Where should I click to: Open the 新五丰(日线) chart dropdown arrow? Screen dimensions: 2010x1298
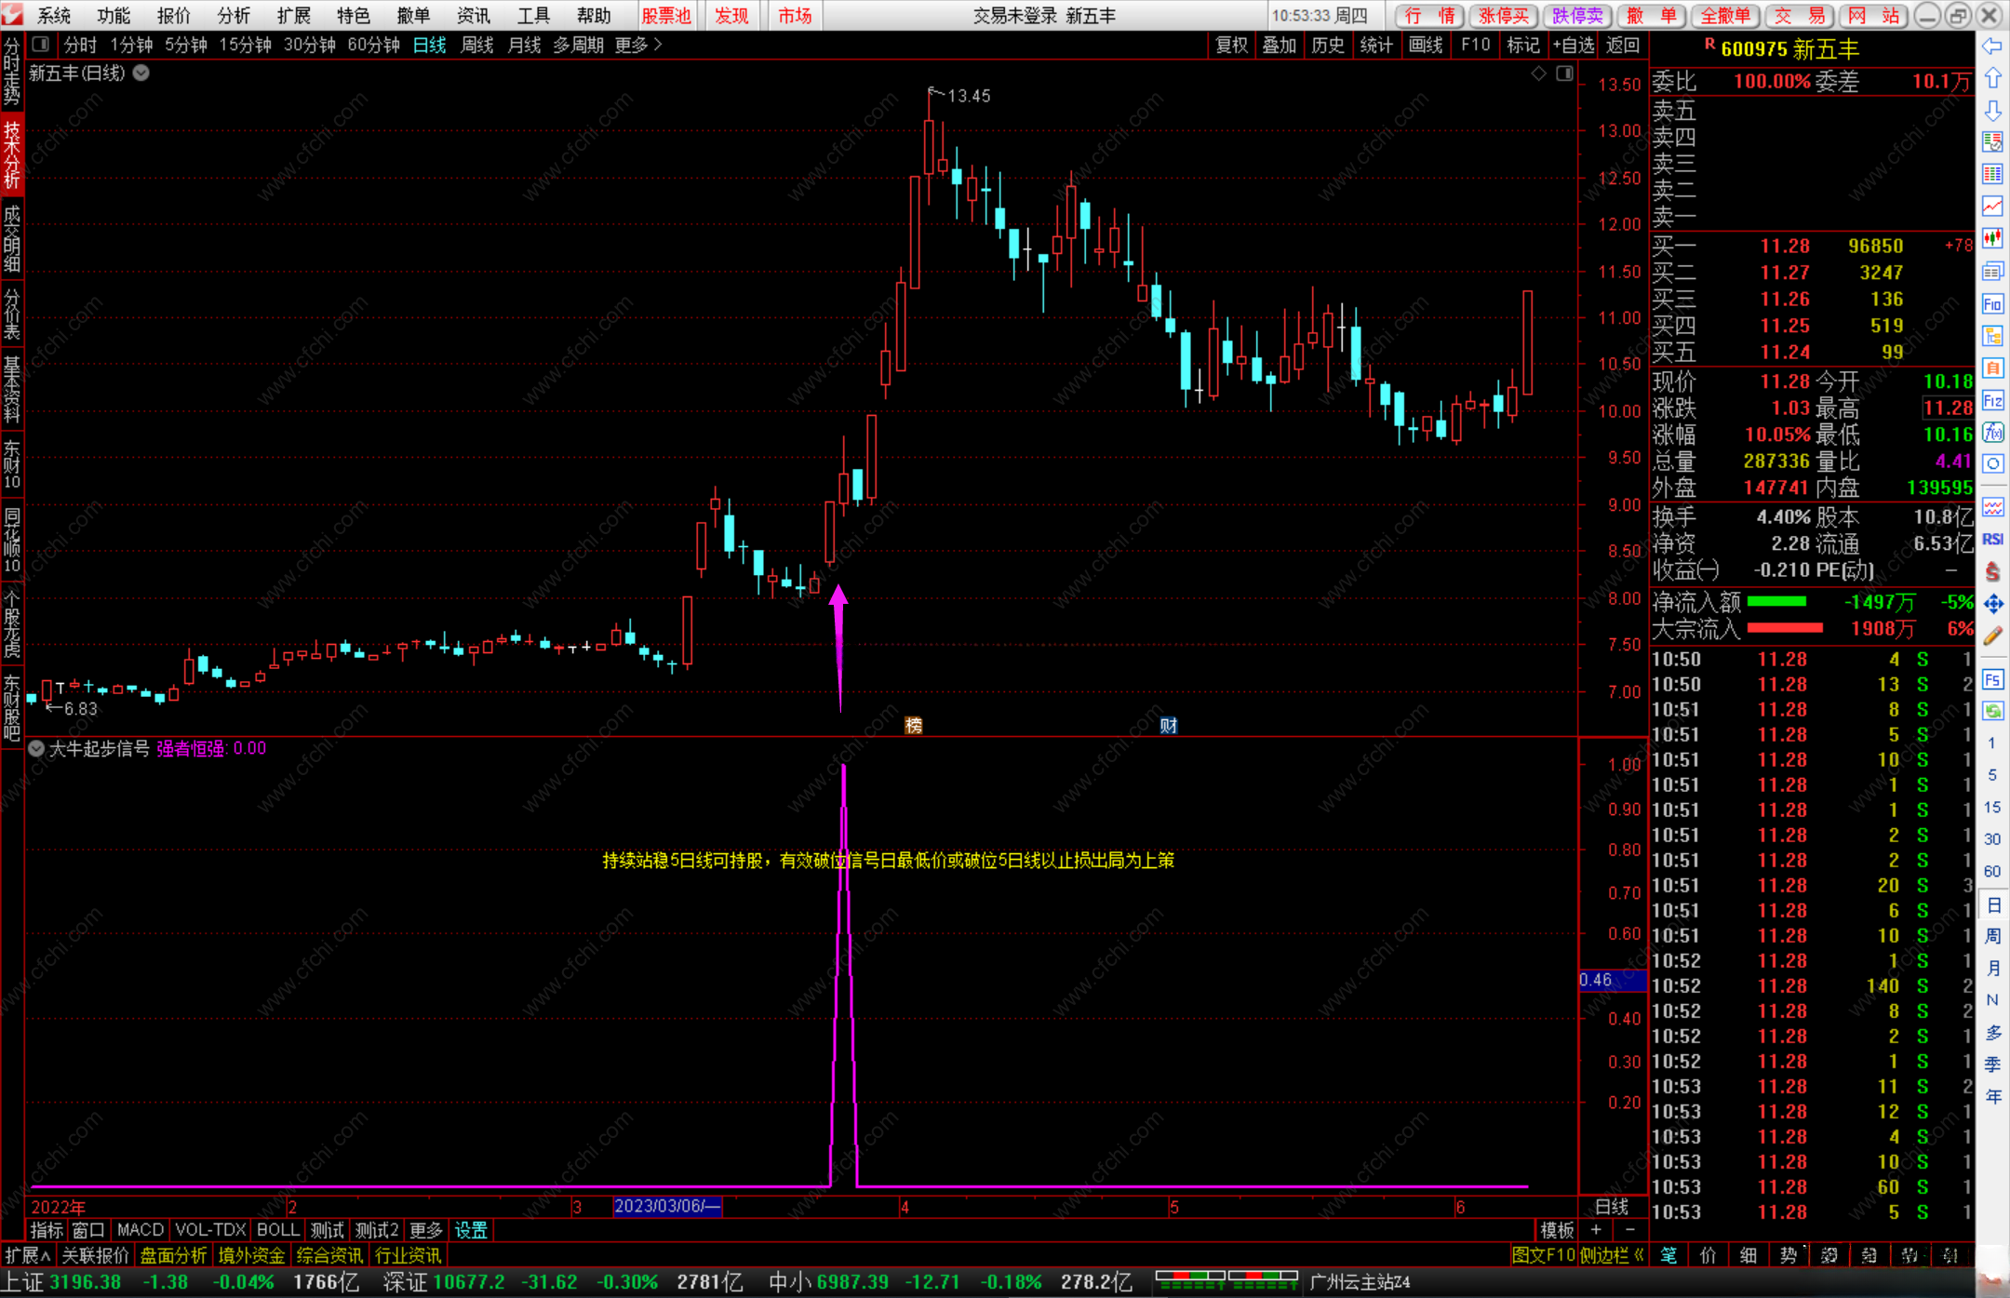(x=141, y=73)
